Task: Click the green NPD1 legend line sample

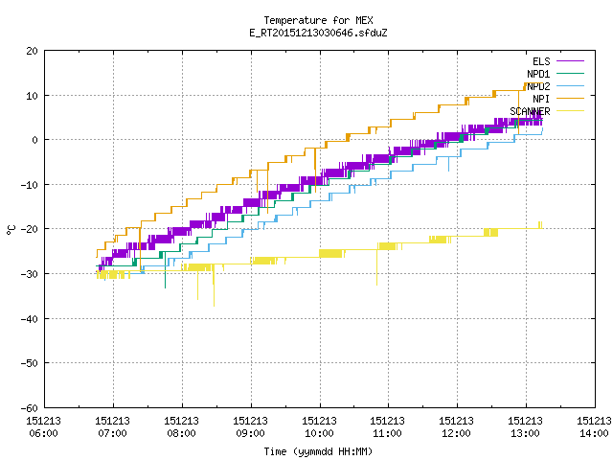Action: coord(570,74)
